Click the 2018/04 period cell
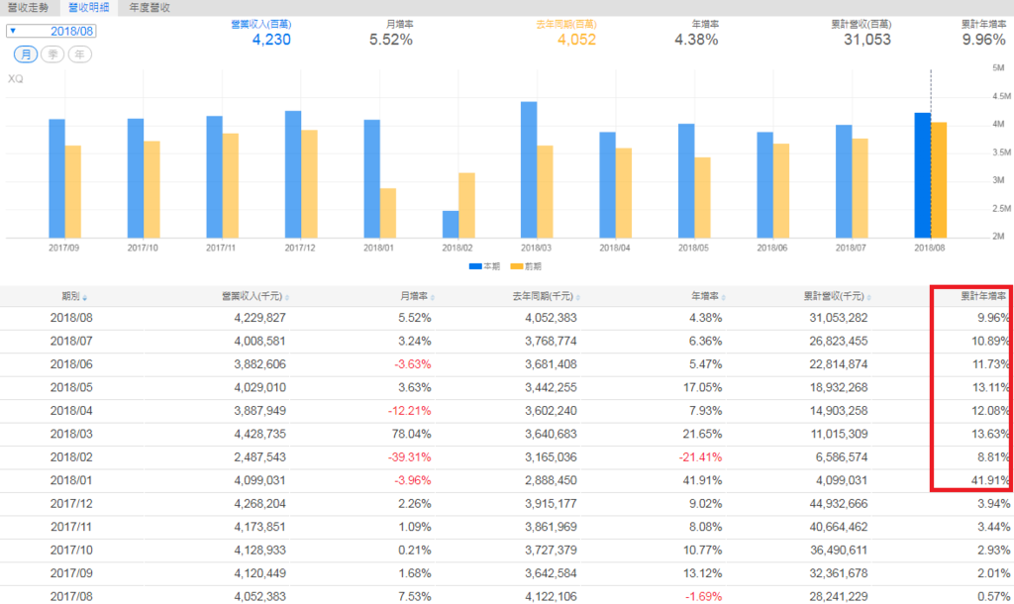Viewport: 1014px width, 604px height. [x=71, y=411]
